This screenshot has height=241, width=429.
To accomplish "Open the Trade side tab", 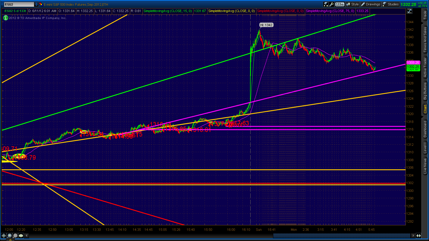I will pos(425,15).
